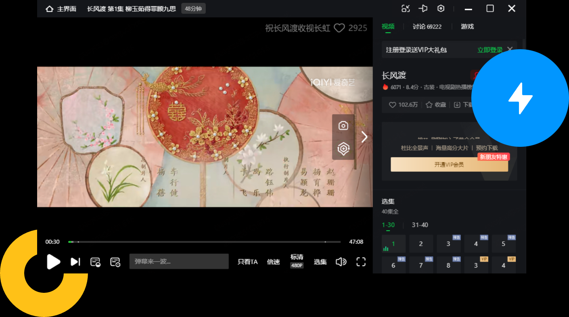Click the 主界面 home icon
The width and height of the screenshot is (569, 317).
tap(49, 8)
